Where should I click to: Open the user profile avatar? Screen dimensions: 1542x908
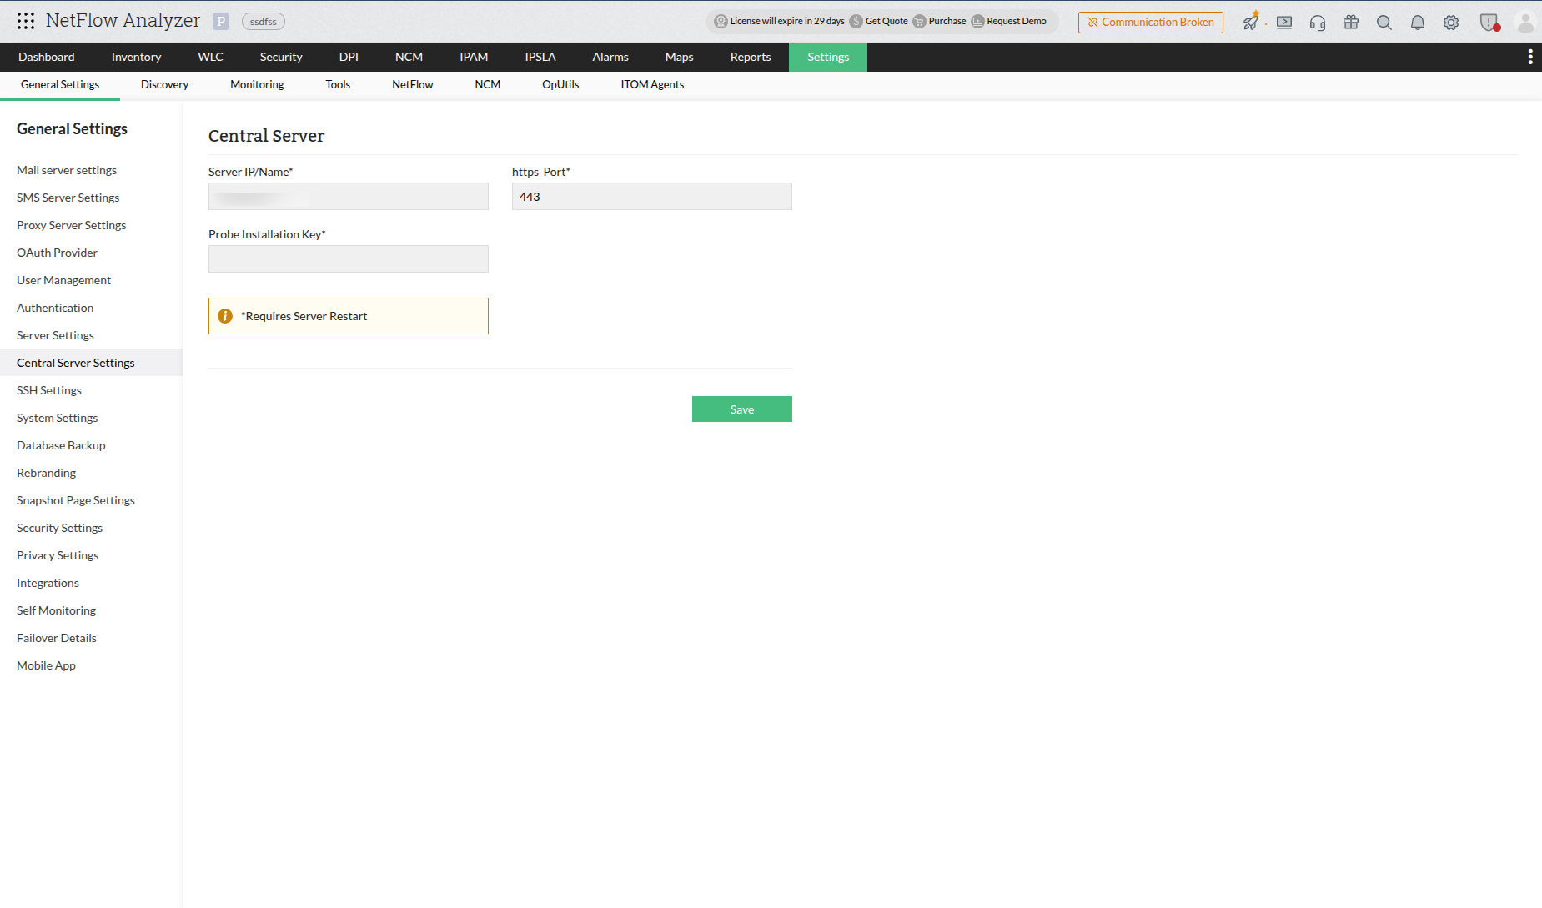[1525, 22]
